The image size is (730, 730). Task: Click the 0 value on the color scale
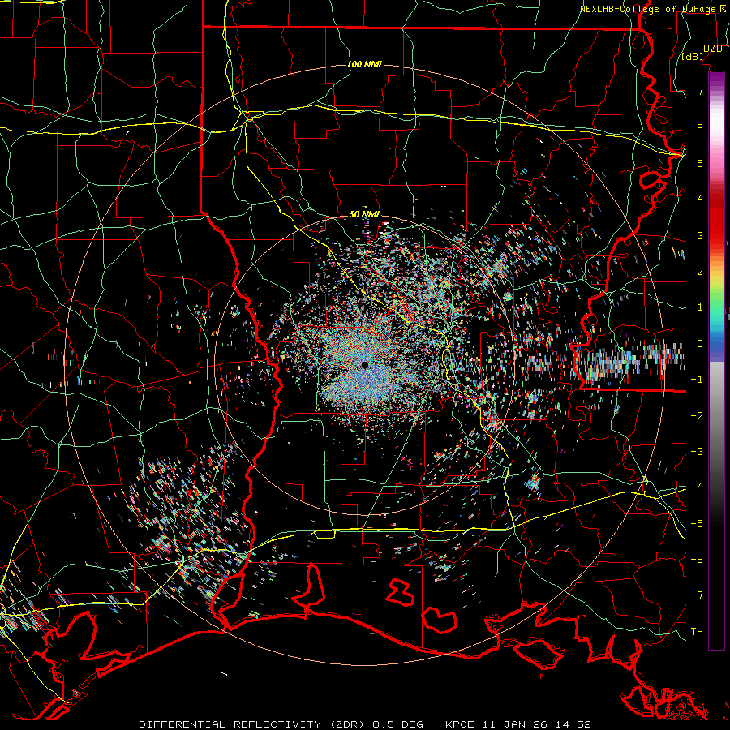coord(700,344)
